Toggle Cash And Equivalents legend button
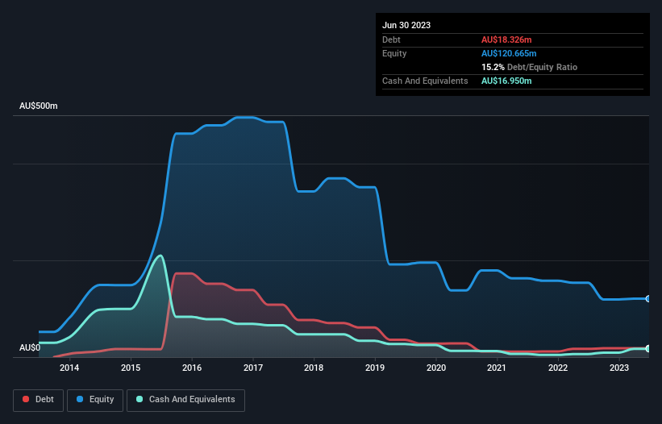 [185, 400]
